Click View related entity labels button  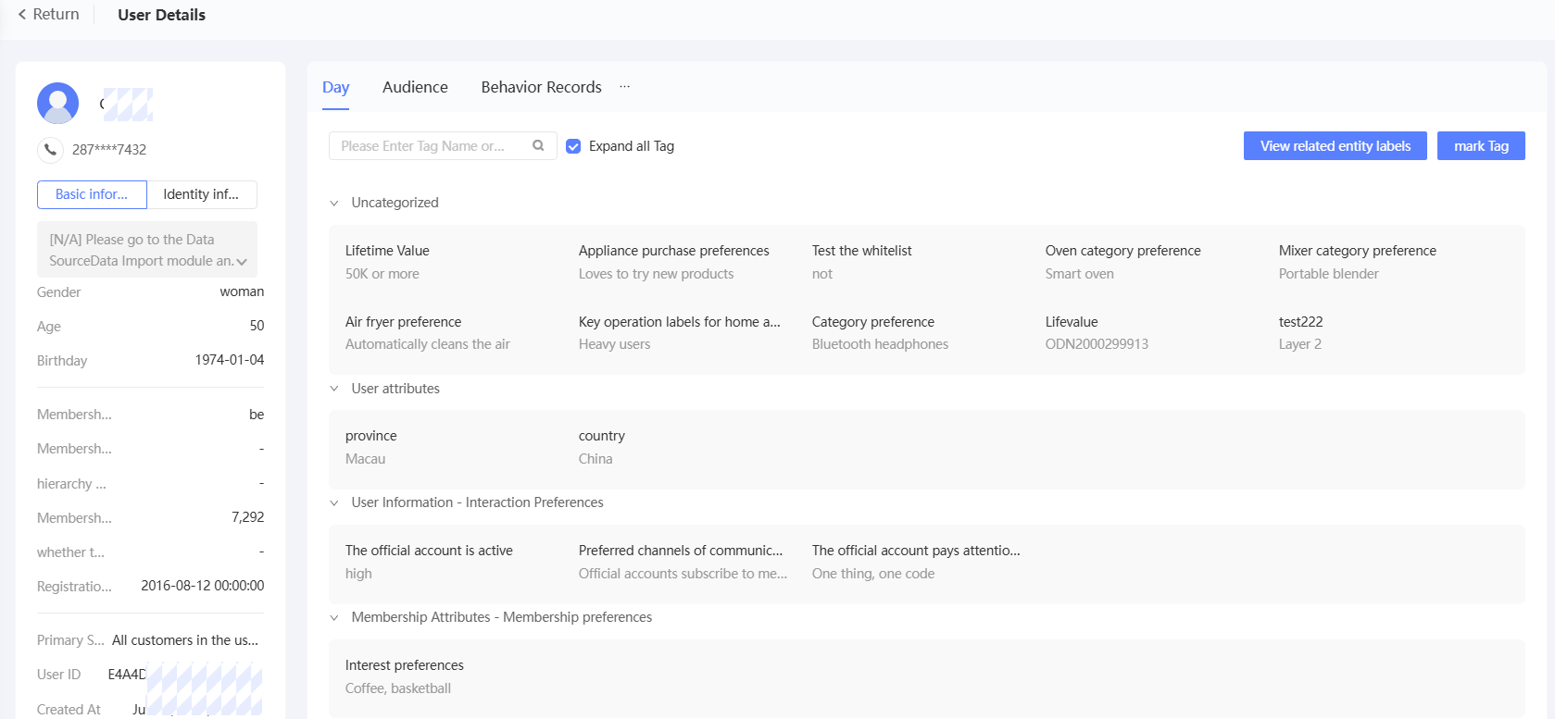(x=1335, y=146)
